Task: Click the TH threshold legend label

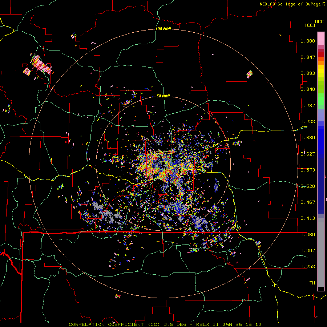Action: 312,283
